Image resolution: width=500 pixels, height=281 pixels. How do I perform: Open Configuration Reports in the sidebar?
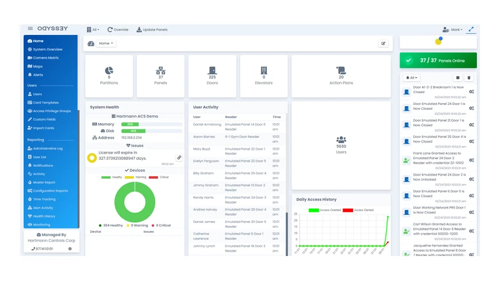click(x=47, y=190)
